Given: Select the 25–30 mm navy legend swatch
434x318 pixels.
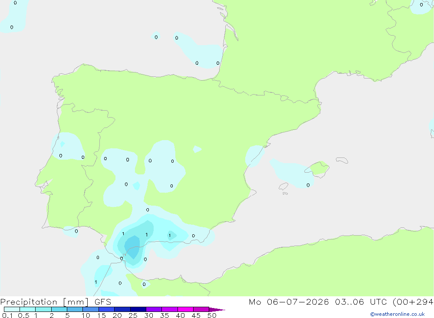Looking at the screenshot, I should click(138, 309).
